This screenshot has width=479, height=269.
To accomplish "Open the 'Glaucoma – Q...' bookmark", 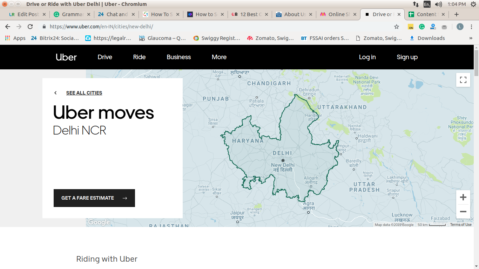I will (x=162, y=38).
